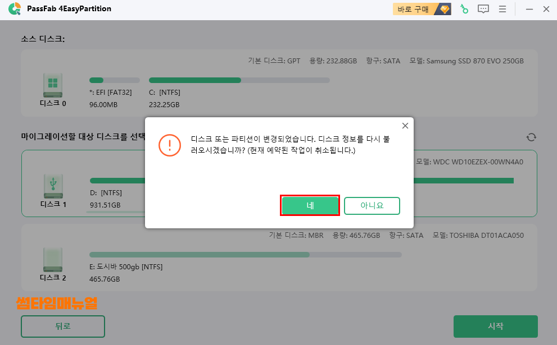Minimize the PassFab window
The image size is (557, 345).
[x=529, y=9]
